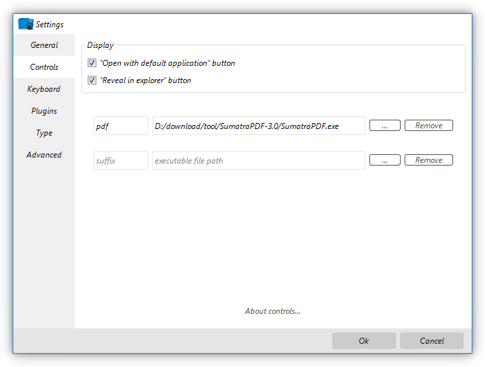485x367 pixels.
Task: Click the "Reveal in explorer" button label
Action: pos(145,80)
